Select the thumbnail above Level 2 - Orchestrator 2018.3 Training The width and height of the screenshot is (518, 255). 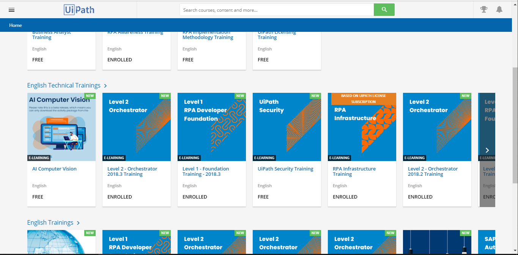137,127
